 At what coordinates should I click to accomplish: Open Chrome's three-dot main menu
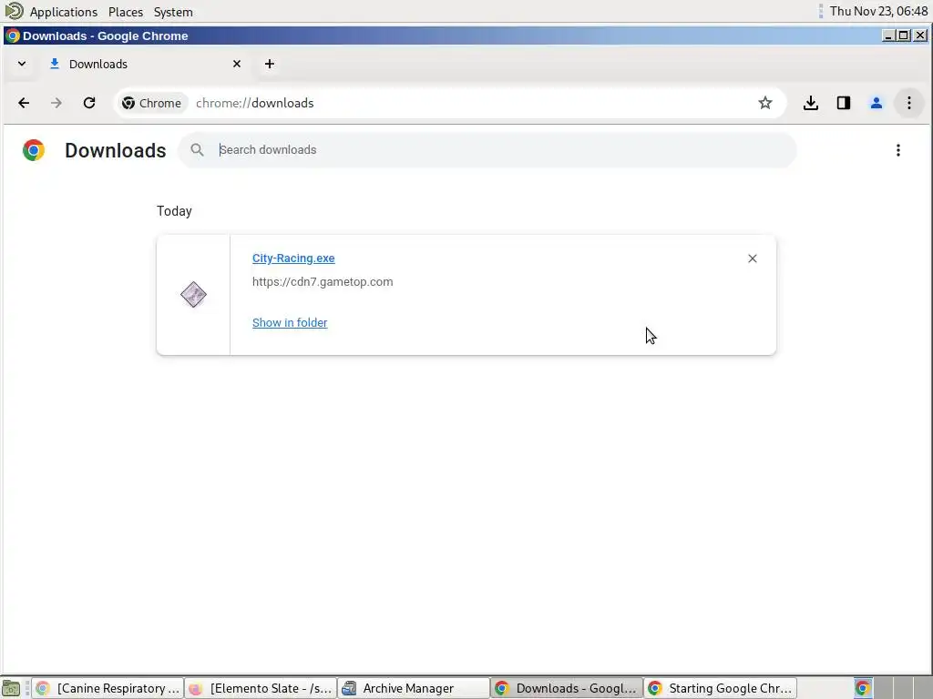point(908,103)
